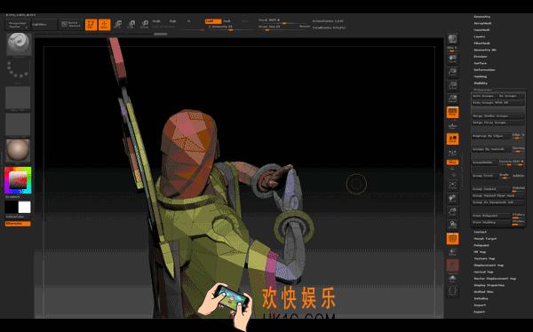Open the Display Properties section
Image resolution: width=533 pixels, height=332 pixels.
(x=489, y=285)
